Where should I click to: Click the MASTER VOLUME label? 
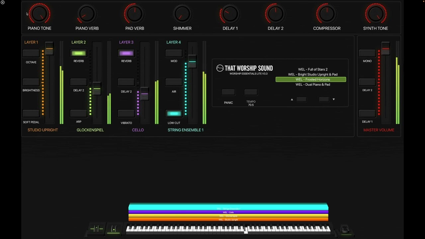pos(379,130)
